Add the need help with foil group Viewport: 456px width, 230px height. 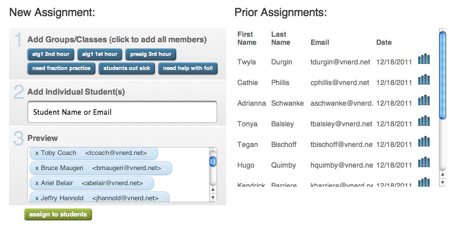[188, 68]
